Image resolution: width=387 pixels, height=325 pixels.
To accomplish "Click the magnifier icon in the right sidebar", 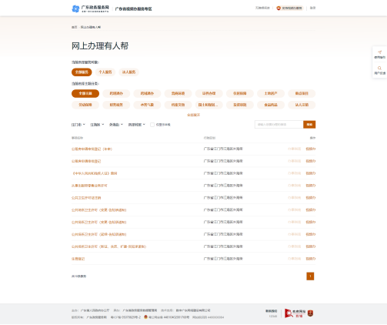I will (379, 68).
